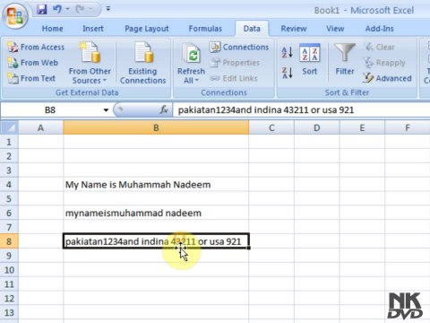This screenshot has width=430, height=323.
Task: Click the Select All corner button
Action: click(10, 127)
